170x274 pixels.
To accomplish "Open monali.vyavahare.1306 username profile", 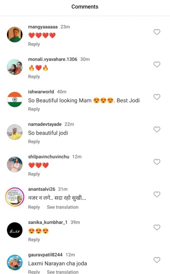I will [53, 60].
